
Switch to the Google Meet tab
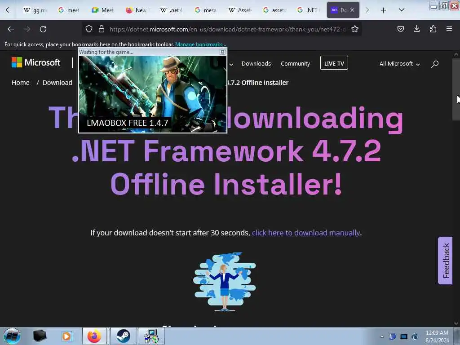tap(103, 10)
